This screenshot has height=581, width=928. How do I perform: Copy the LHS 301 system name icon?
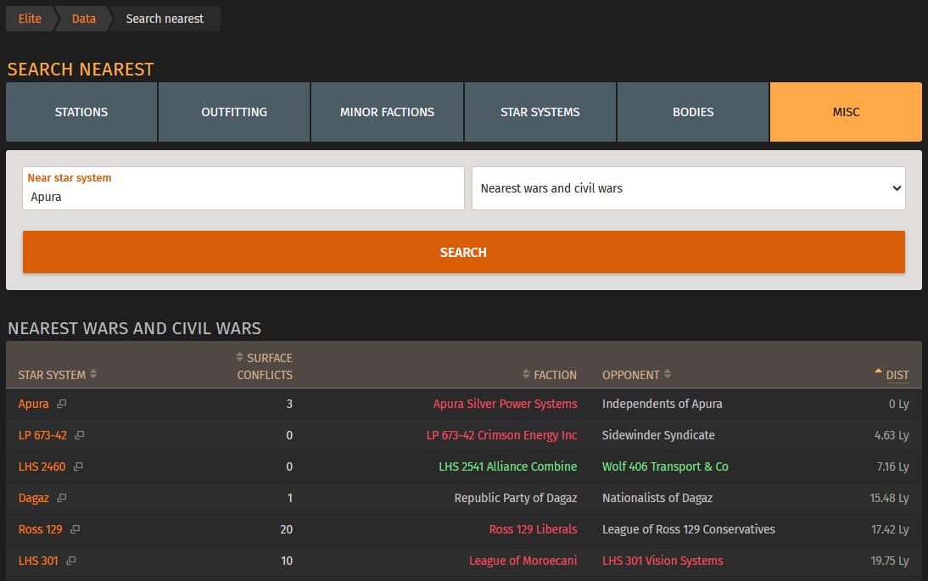71,561
